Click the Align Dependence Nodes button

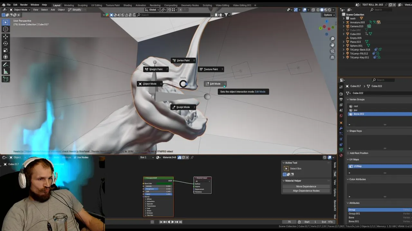tap(306, 191)
